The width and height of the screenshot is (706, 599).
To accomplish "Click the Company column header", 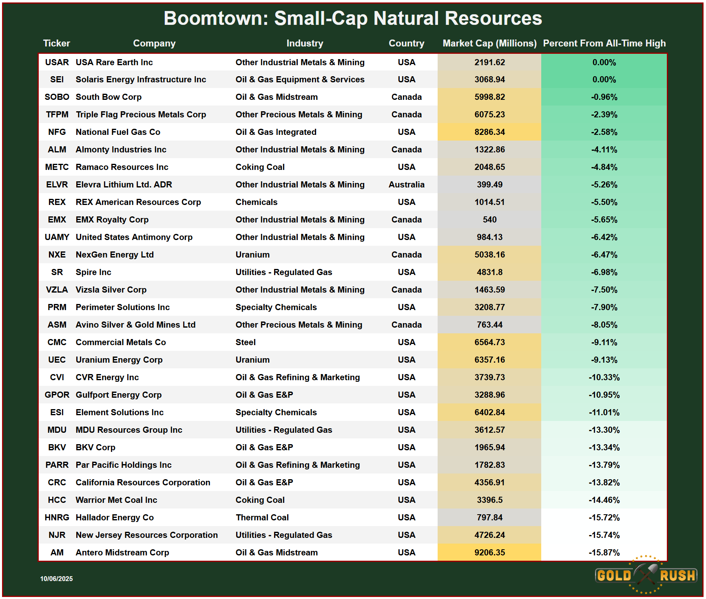I will click(x=154, y=43).
